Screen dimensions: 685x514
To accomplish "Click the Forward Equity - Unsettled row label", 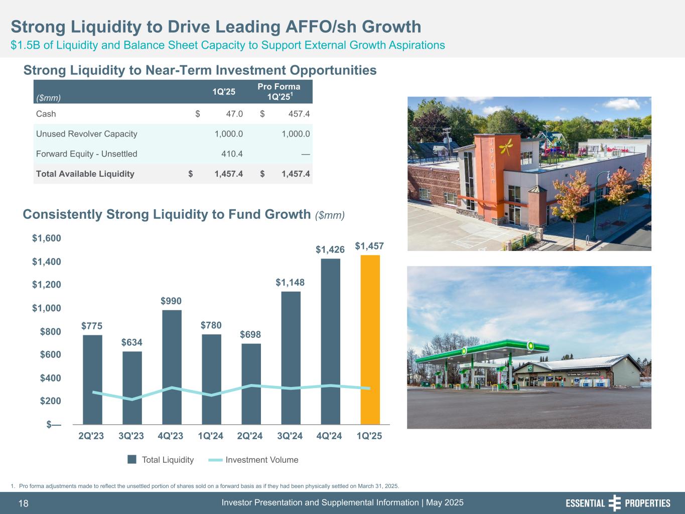I will pyautogui.click(x=86, y=154).
